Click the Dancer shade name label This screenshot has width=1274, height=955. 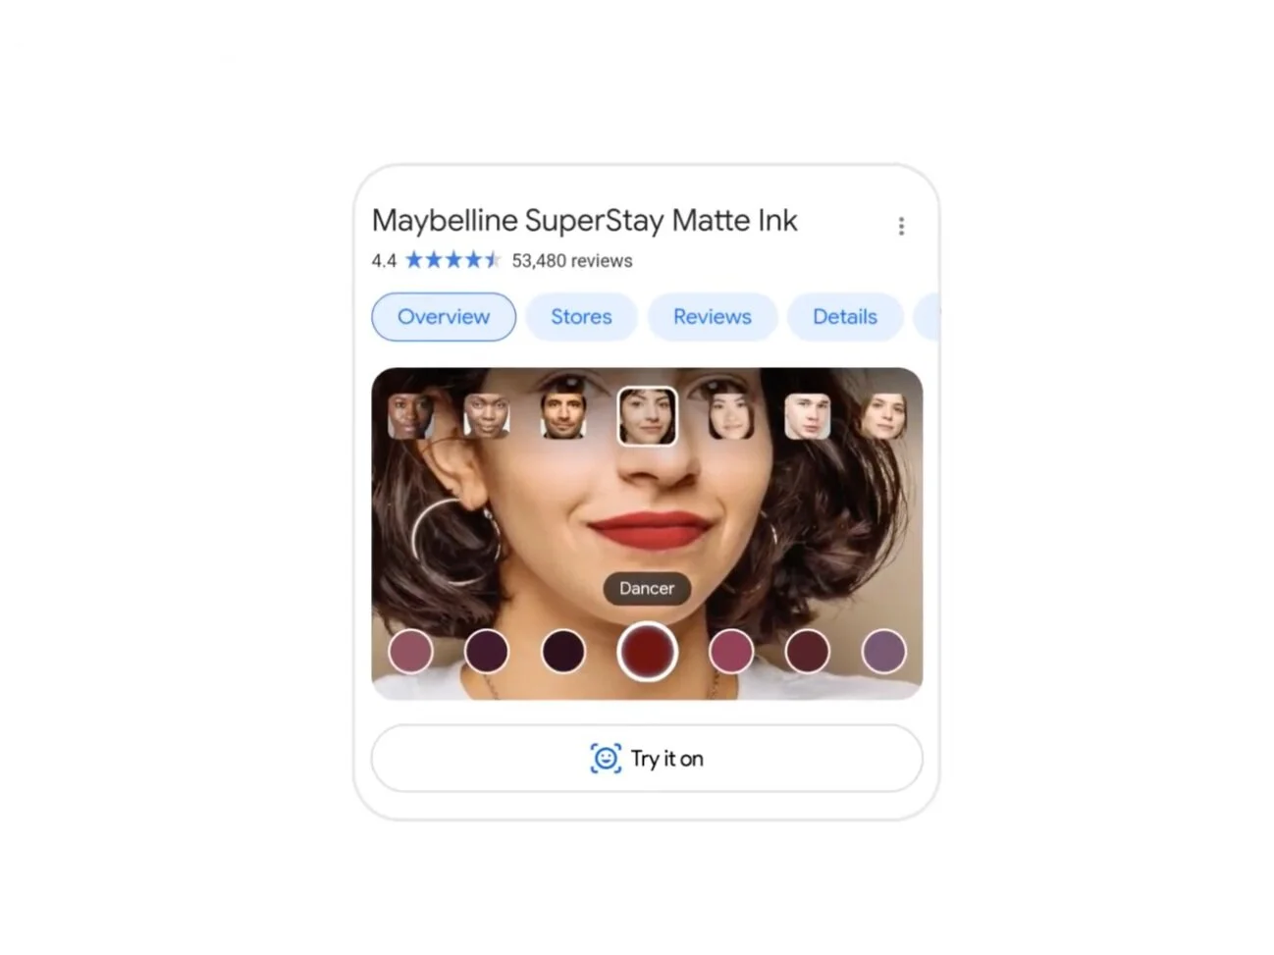(647, 589)
